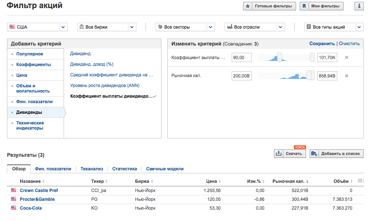
Task: Open table column settings gear
Action: click(360, 181)
